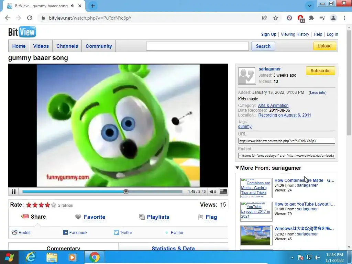The width and height of the screenshot is (352, 264).
Task: Click the BitView logo
Action: tap(22, 32)
